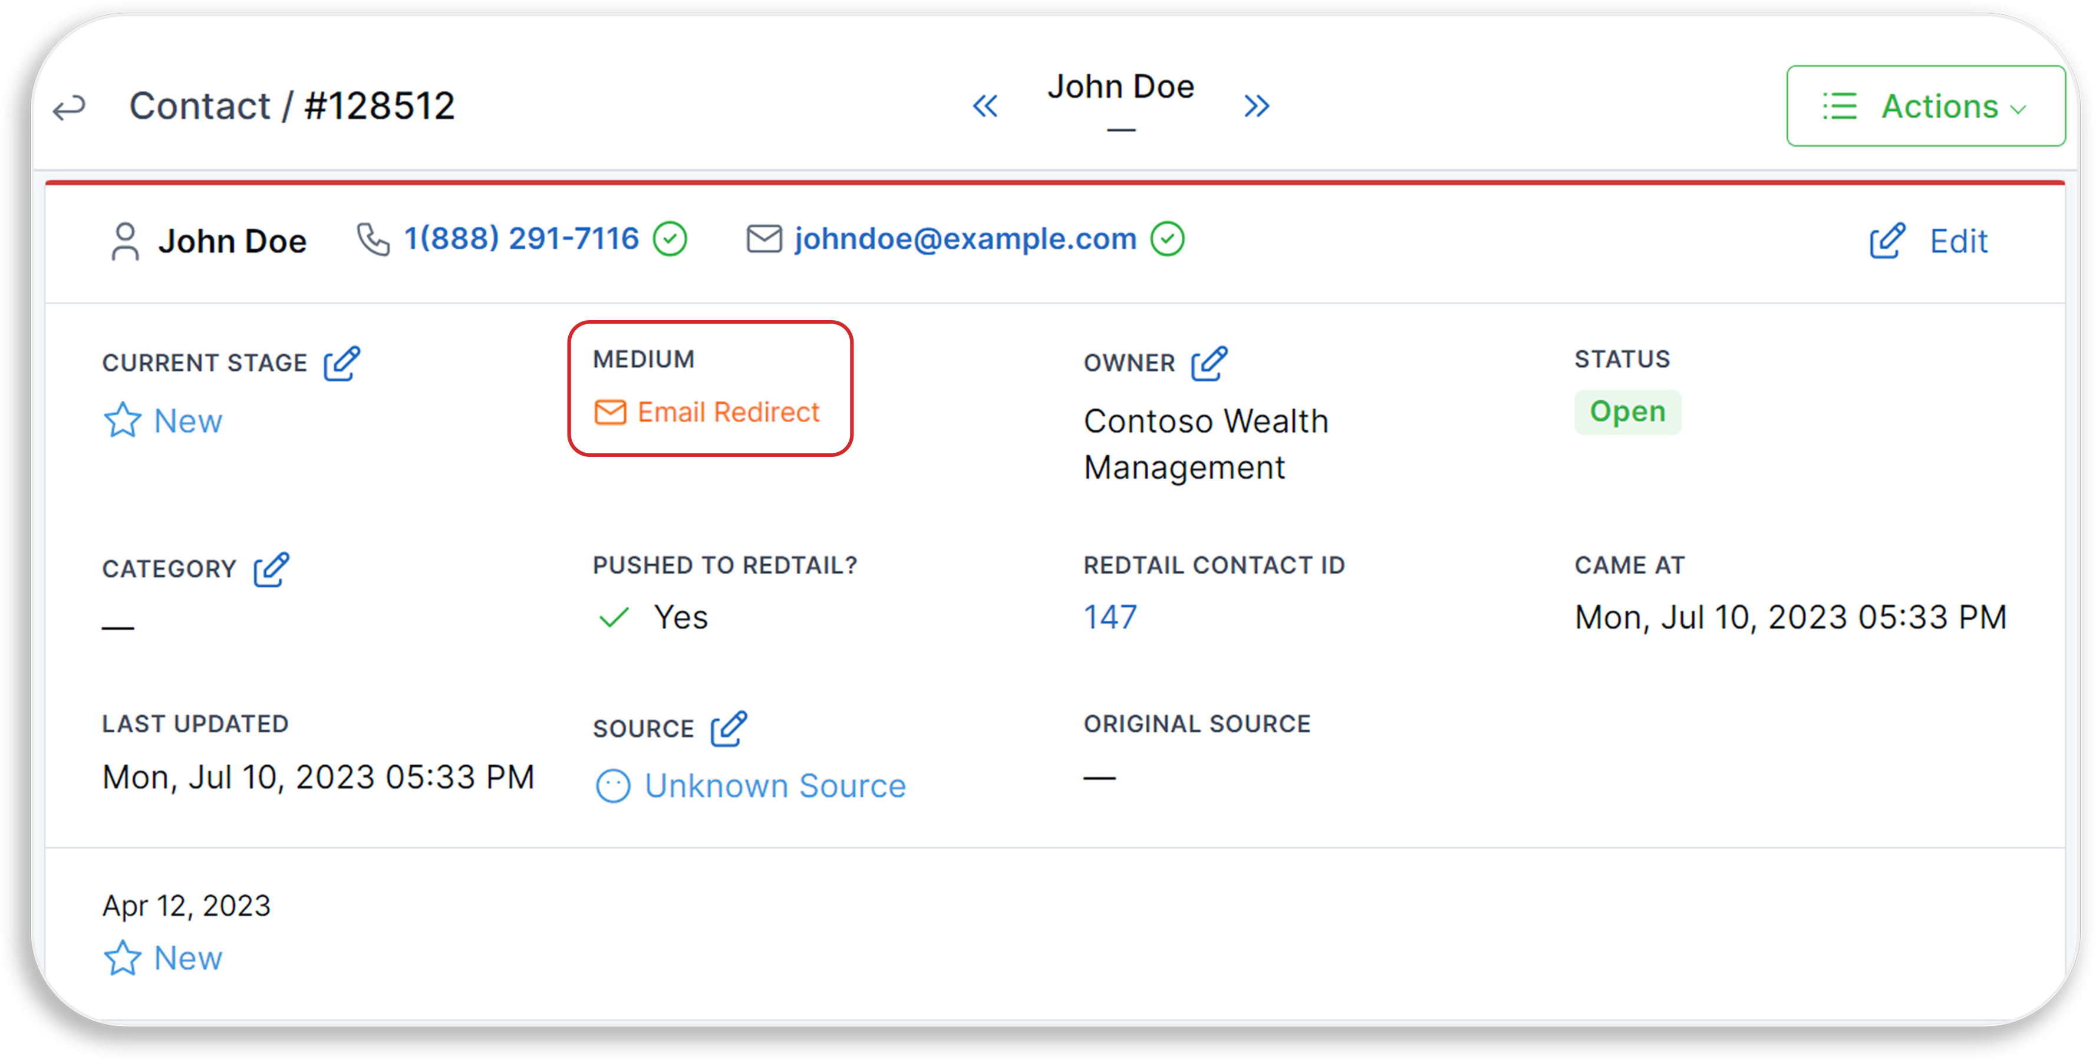Click the envelope icon before email address
Viewport: 2096px width, 1060px height.
[x=764, y=239]
